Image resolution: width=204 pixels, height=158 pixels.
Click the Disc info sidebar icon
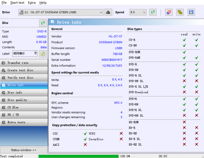coord(3,93)
